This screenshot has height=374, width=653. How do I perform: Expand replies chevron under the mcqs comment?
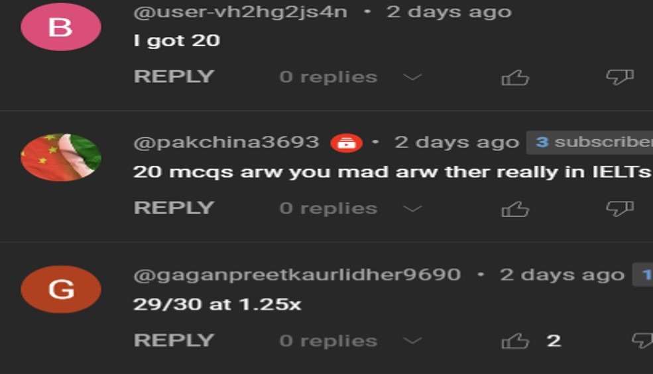(413, 209)
